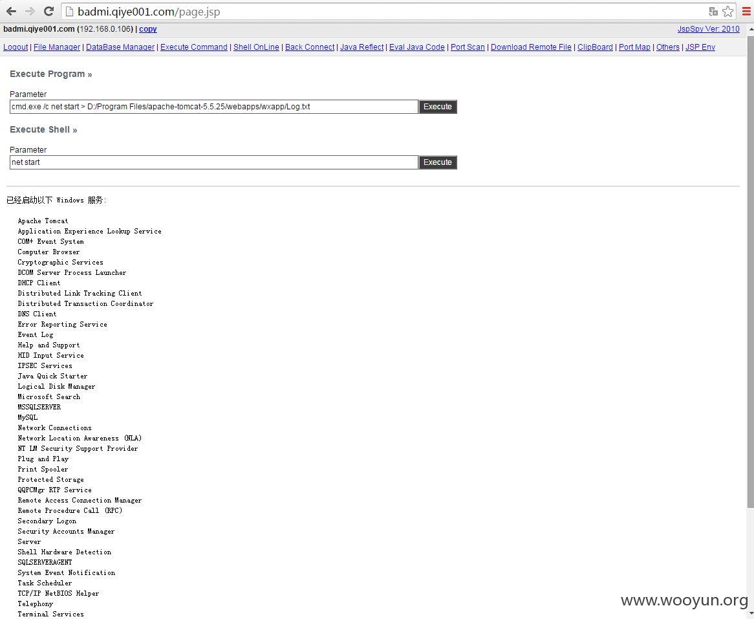Click the browser back arrow

click(11, 11)
